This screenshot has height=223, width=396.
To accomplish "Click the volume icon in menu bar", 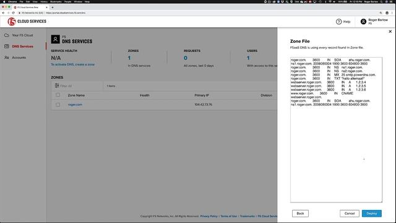I will point(334,1).
